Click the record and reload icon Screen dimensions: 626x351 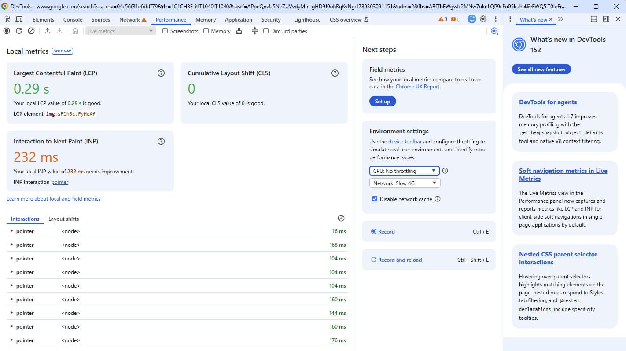pos(19,31)
